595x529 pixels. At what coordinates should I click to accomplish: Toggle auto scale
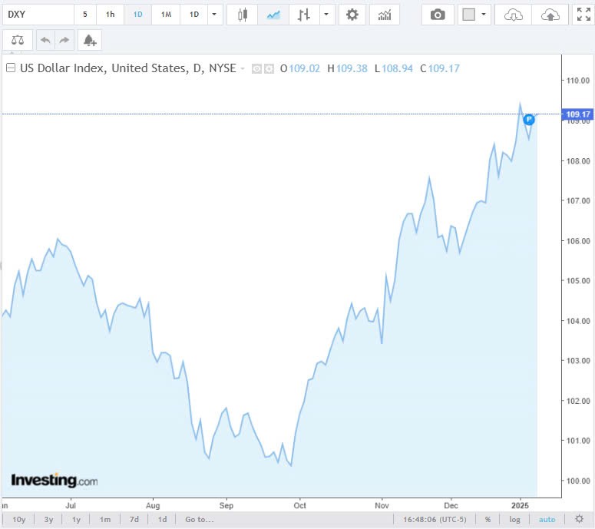tap(547, 519)
